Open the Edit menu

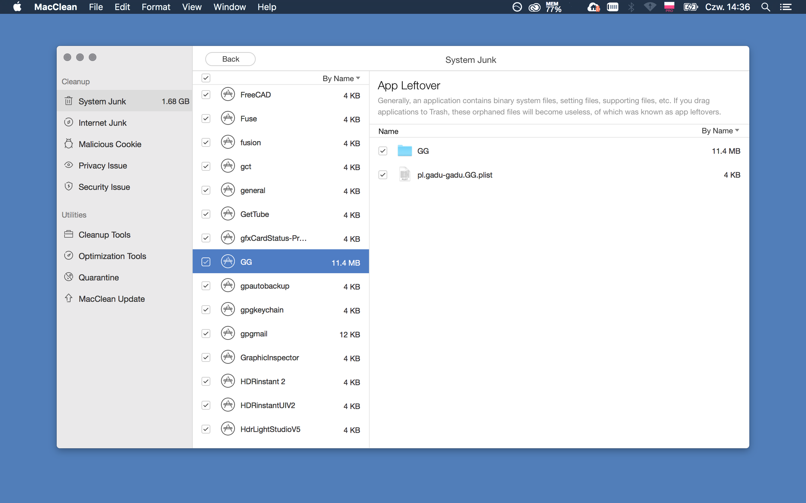pos(122,7)
